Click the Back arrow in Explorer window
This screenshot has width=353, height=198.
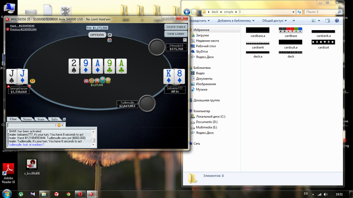pos(187,12)
